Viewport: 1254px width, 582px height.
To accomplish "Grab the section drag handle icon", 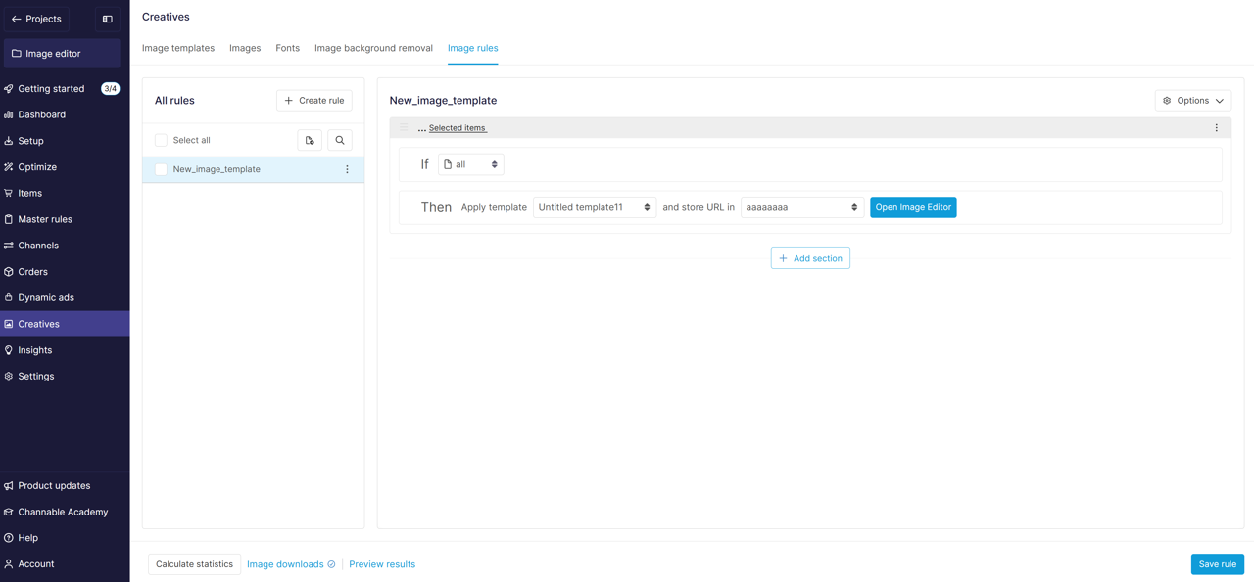I will [404, 128].
